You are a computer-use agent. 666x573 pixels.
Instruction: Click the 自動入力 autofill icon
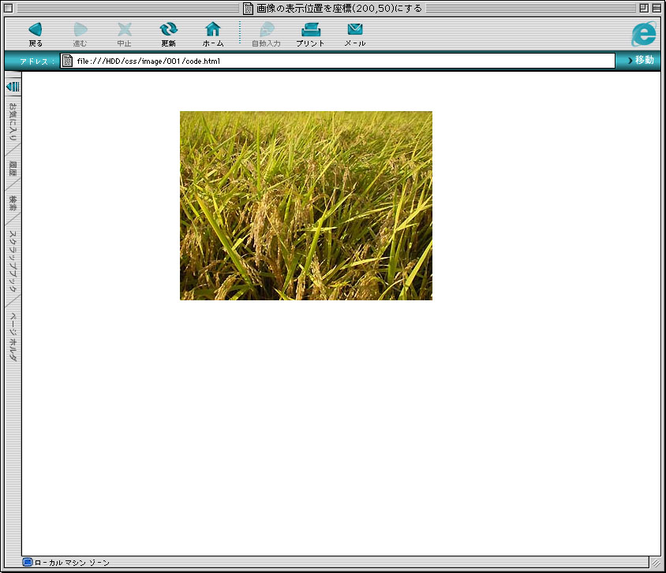click(x=267, y=30)
